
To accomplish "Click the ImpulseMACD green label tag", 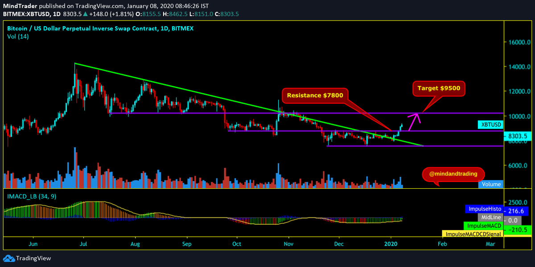I will point(483,226).
